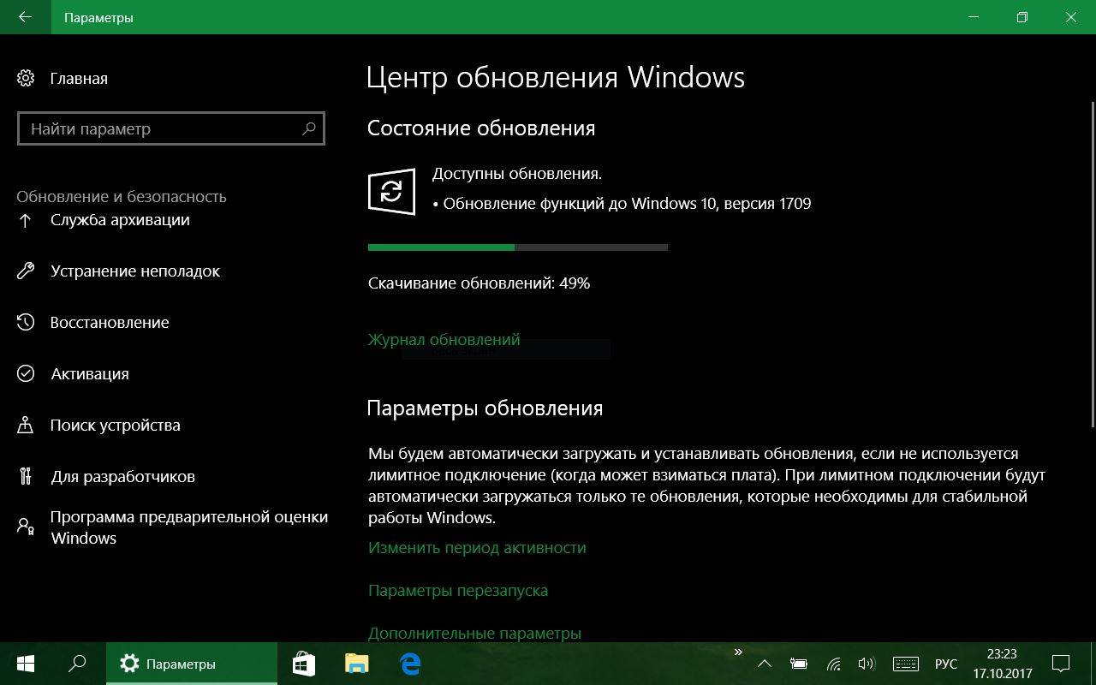This screenshot has width=1096, height=685.
Task: Click the Для разработчиков tools icon
Action: pos(26,477)
